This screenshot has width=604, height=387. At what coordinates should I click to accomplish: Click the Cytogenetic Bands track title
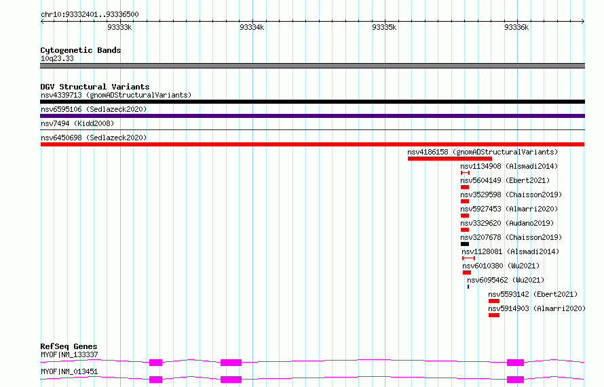click(81, 50)
